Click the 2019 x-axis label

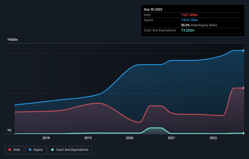88,138
